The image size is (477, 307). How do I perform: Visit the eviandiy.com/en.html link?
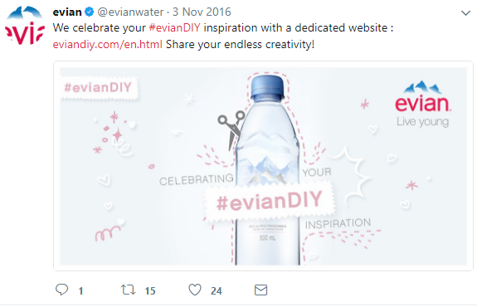[107, 45]
